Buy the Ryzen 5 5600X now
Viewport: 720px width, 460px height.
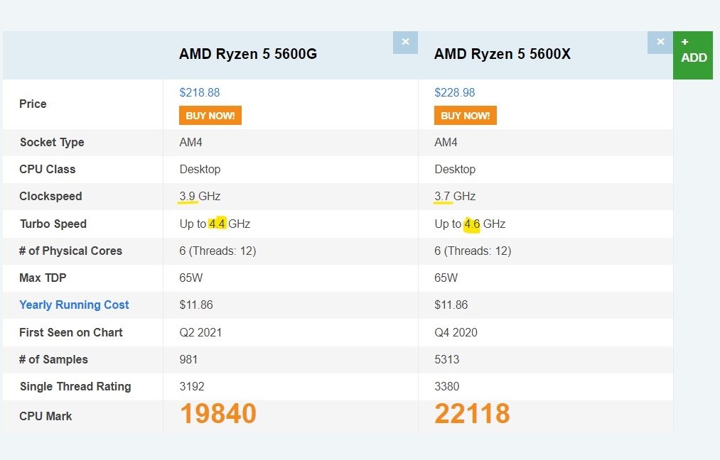tap(465, 116)
